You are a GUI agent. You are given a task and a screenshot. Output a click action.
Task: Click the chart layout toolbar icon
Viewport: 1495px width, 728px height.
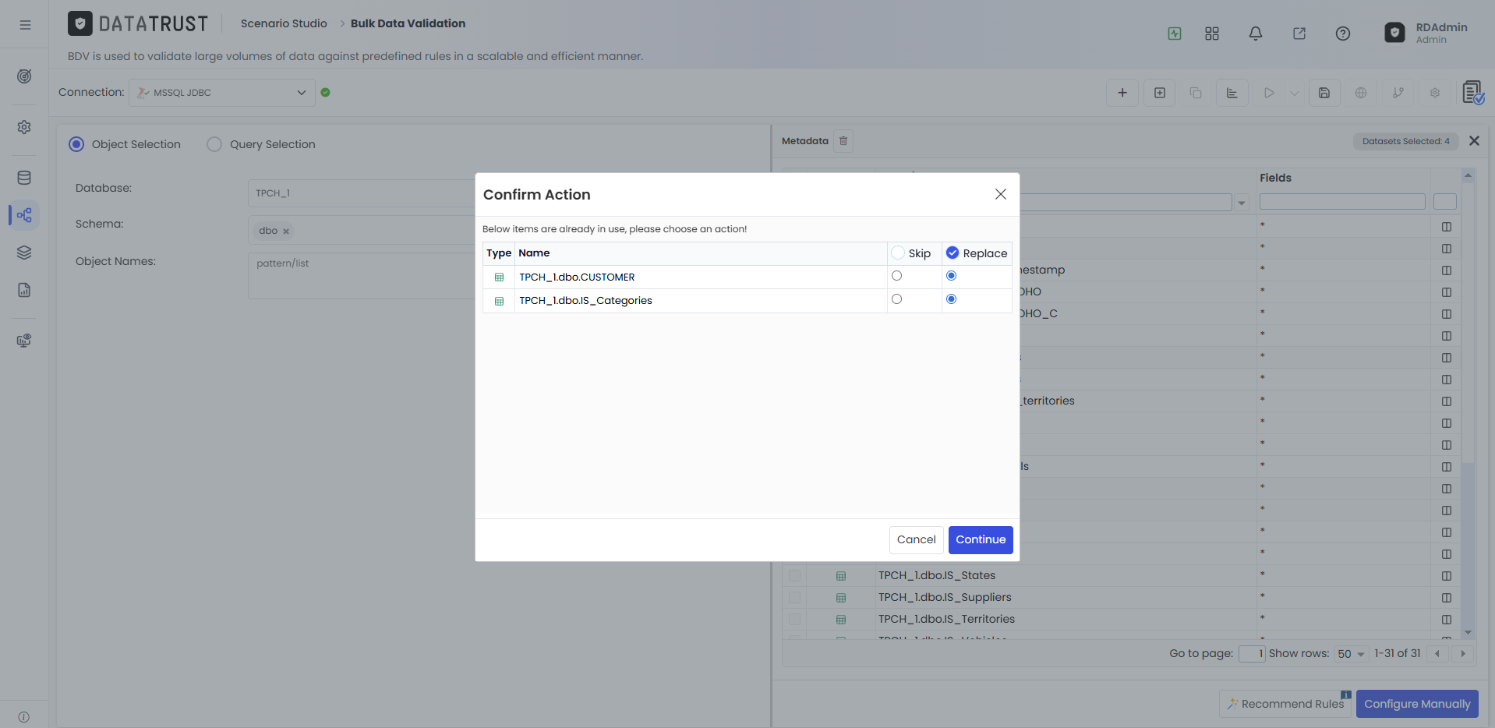[x=1232, y=93]
